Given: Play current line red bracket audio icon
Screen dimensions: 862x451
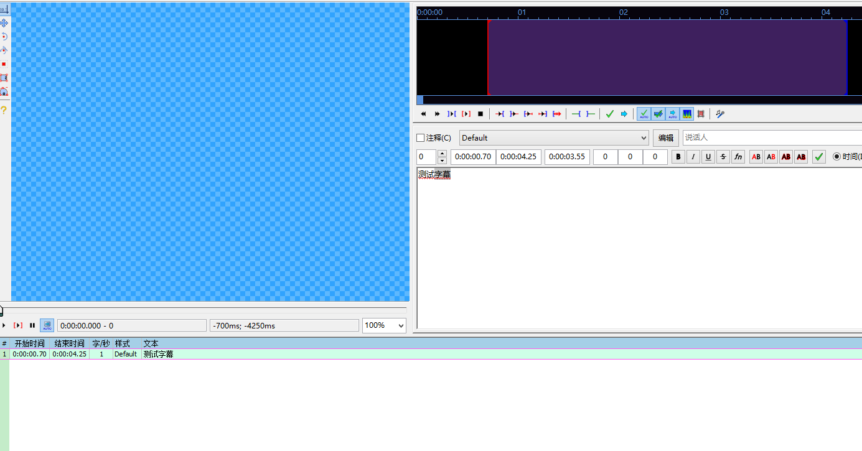Looking at the screenshot, I should (x=466, y=114).
